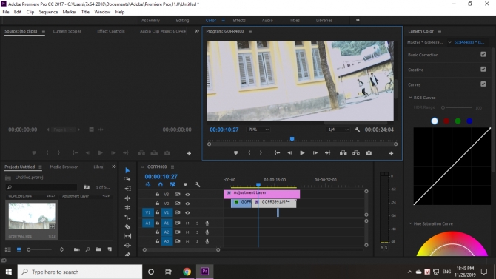This screenshot has height=279, width=496.
Task: Select the Razor tool
Action: point(127,226)
